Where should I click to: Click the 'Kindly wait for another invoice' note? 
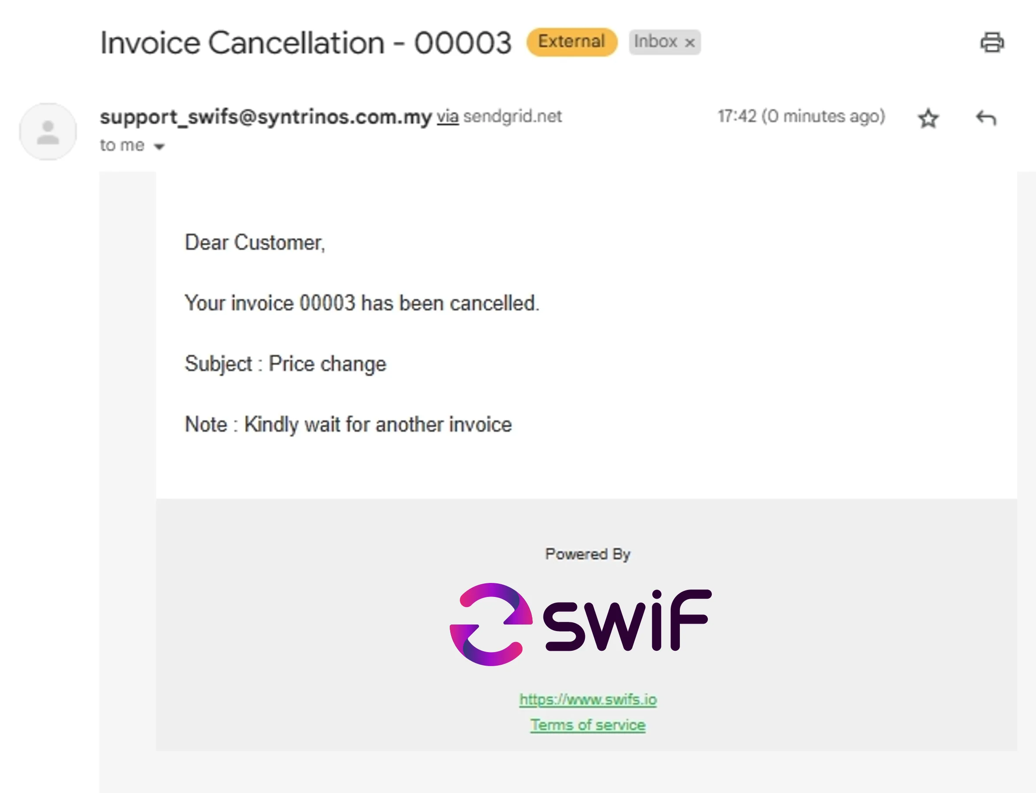tap(378, 425)
